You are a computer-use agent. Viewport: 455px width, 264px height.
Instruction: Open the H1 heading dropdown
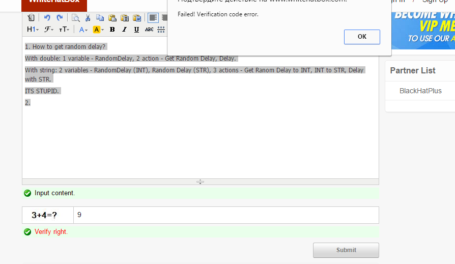coord(32,30)
